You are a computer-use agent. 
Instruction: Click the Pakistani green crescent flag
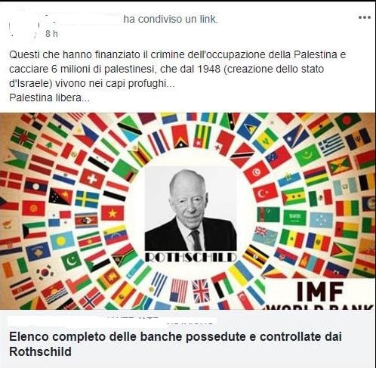tap(72, 261)
